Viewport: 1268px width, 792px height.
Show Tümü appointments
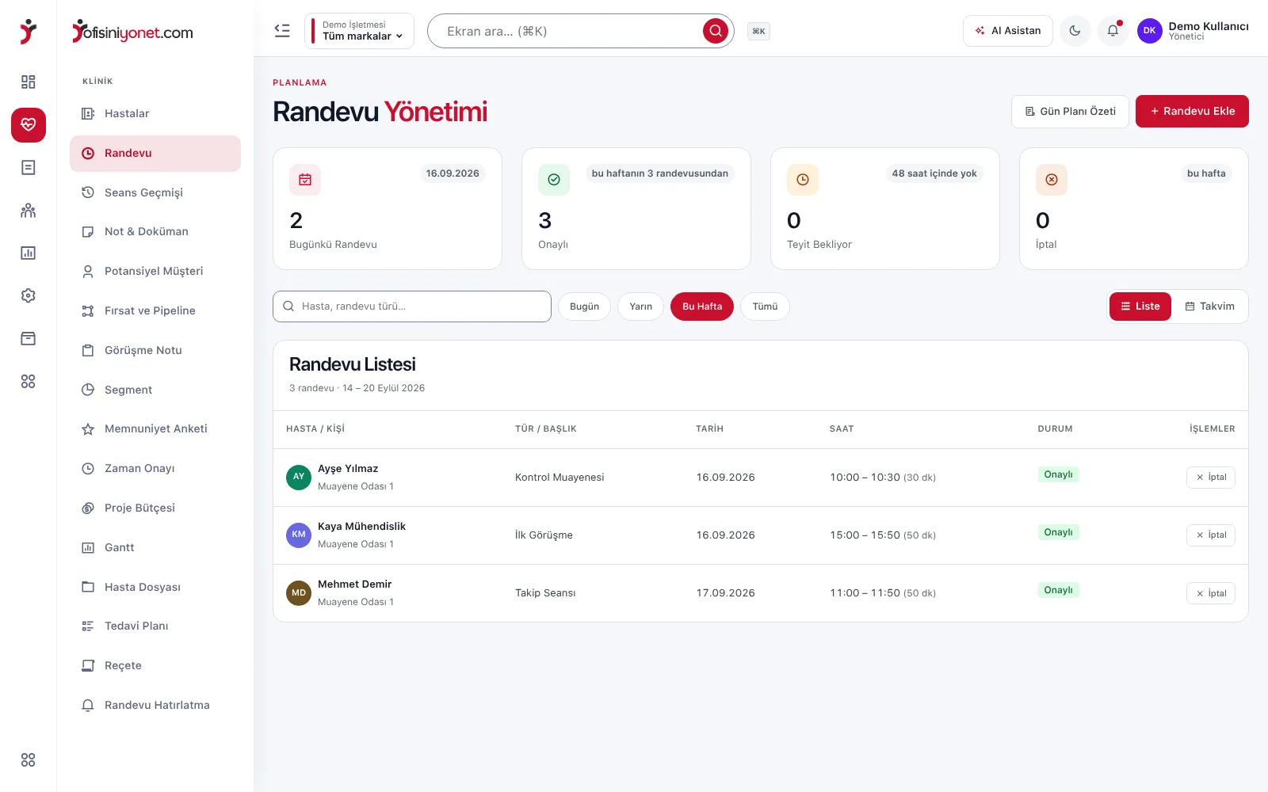pyautogui.click(x=765, y=307)
